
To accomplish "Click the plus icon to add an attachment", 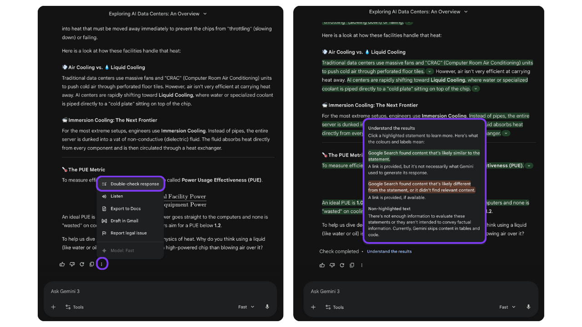I will click(53, 307).
